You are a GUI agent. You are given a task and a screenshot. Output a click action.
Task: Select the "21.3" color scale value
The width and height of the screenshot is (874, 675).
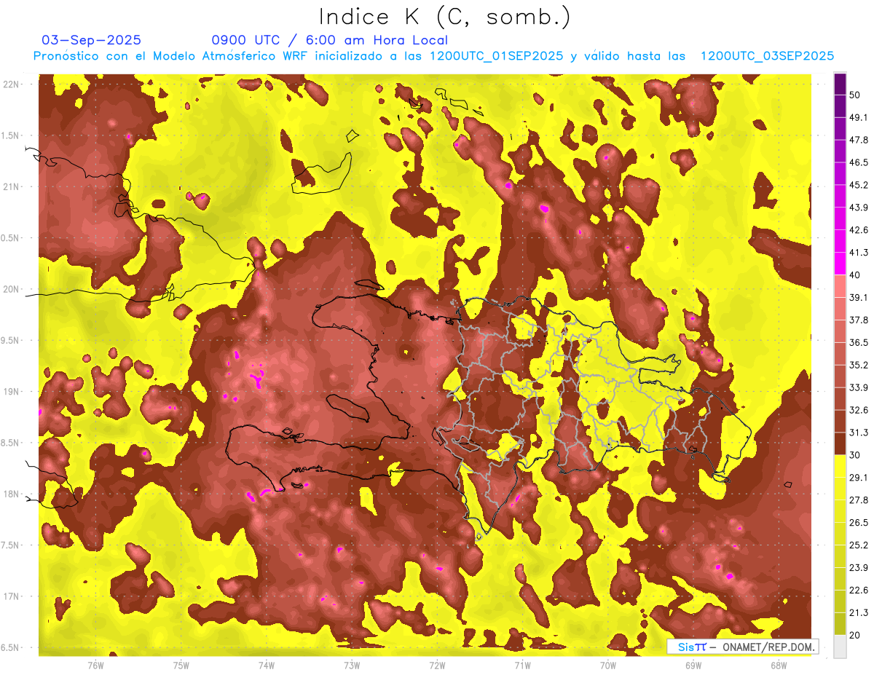click(858, 612)
